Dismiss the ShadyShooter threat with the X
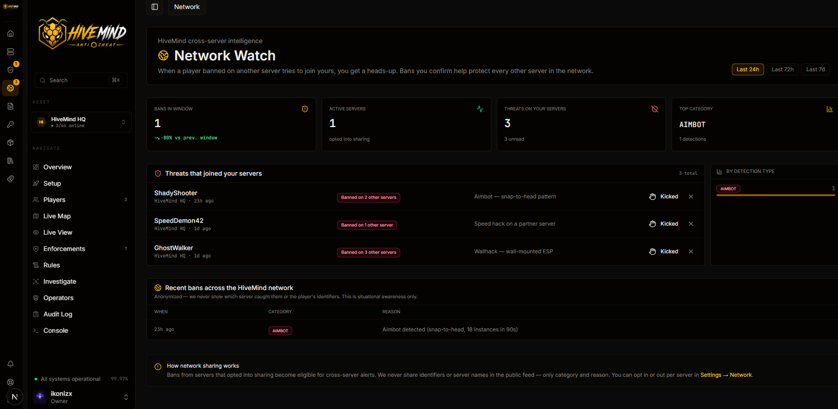The height and width of the screenshot is (409, 838). click(x=691, y=197)
